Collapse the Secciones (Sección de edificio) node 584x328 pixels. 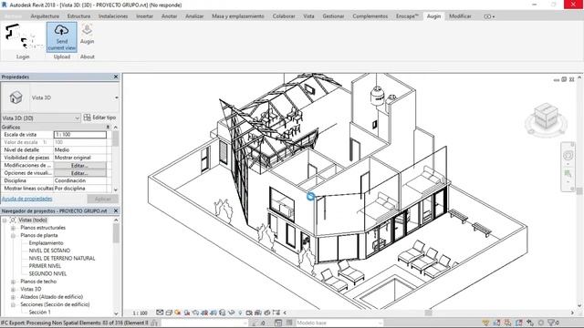click(13, 304)
